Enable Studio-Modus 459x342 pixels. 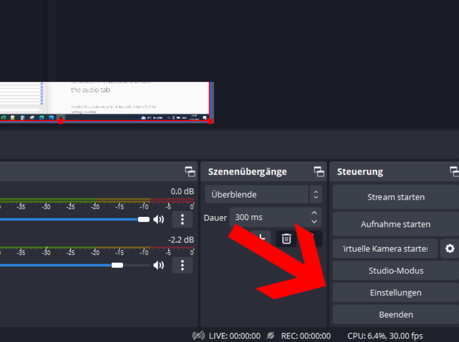[x=396, y=270]
